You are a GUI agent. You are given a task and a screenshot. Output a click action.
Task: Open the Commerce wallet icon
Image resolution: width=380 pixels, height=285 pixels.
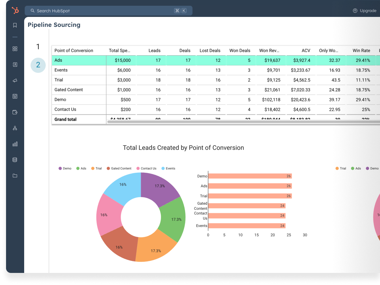pyautogui.click(x=15, y=112)
